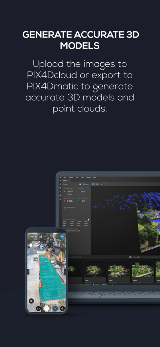Open the Process menu in PIX4Dmatic

pos(71,178)
